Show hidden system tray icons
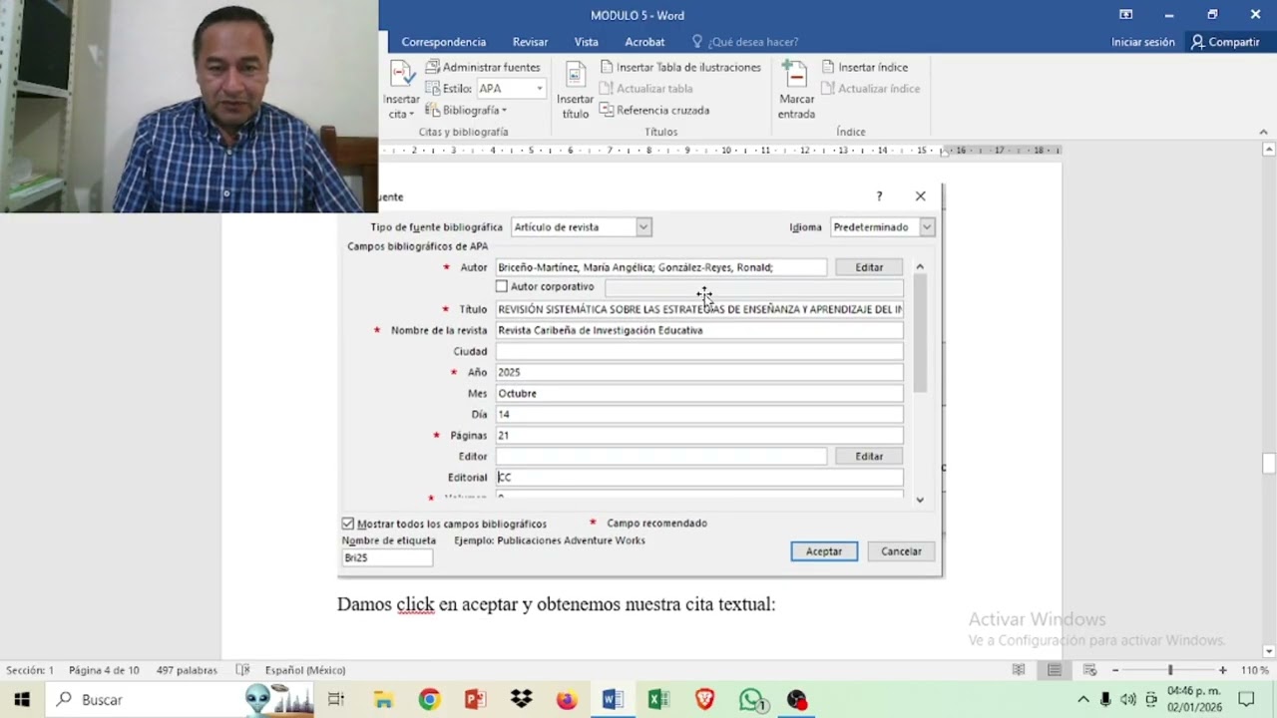The height and width of the screenshot is (718, 1277). [1083, 699]
